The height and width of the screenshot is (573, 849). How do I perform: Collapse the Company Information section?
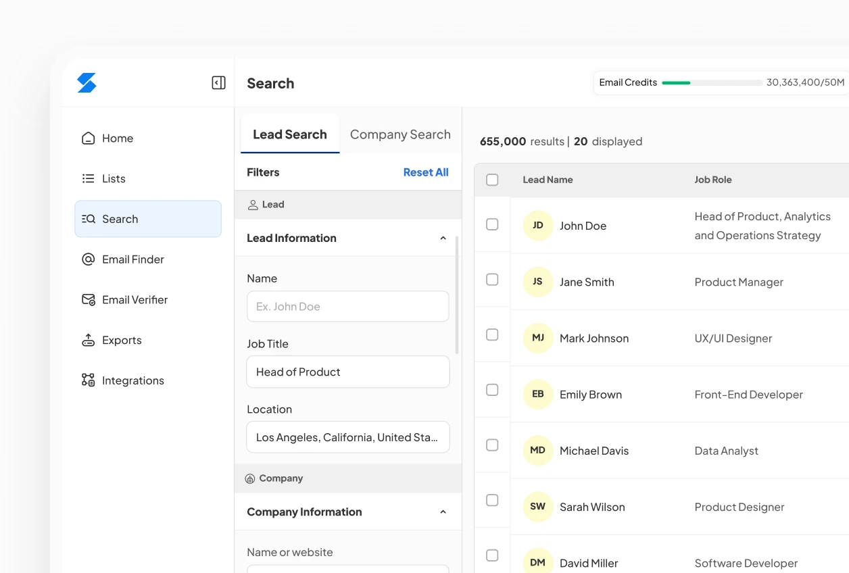pos(443,512)
